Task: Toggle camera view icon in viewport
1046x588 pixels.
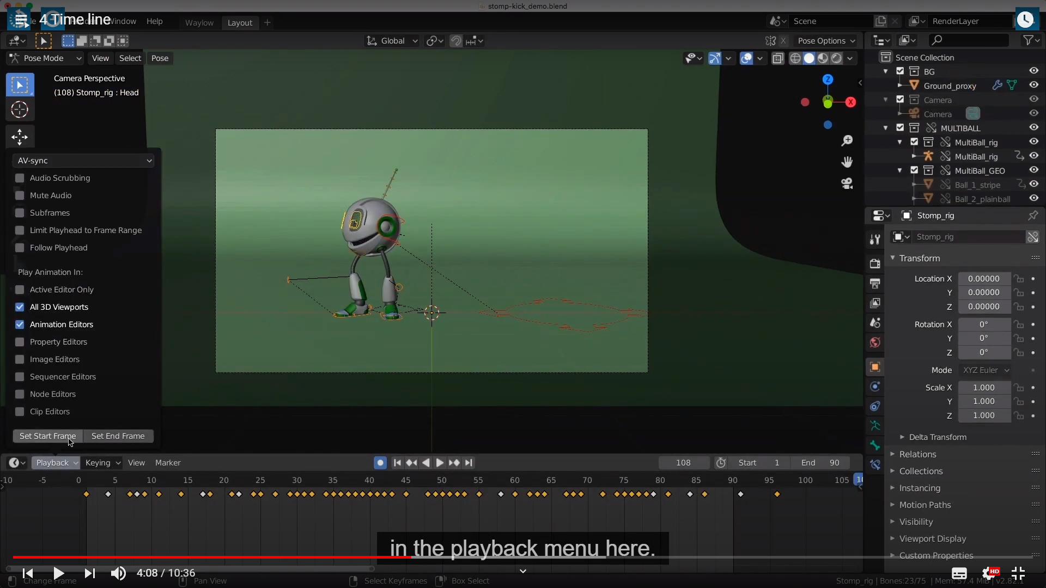Action: 847,183
